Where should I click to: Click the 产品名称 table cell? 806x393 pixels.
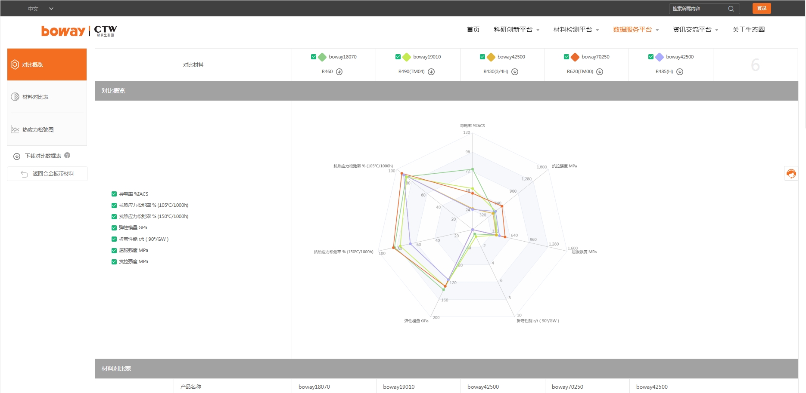click(x=191, y=387)
